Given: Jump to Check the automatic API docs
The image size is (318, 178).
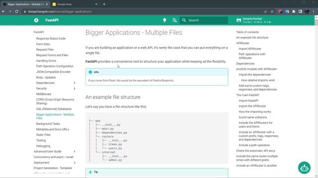Looking at the screenshot, I should (255, 151).
